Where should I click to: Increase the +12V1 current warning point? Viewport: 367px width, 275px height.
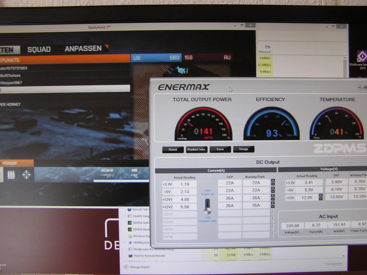tap(273, 196)
